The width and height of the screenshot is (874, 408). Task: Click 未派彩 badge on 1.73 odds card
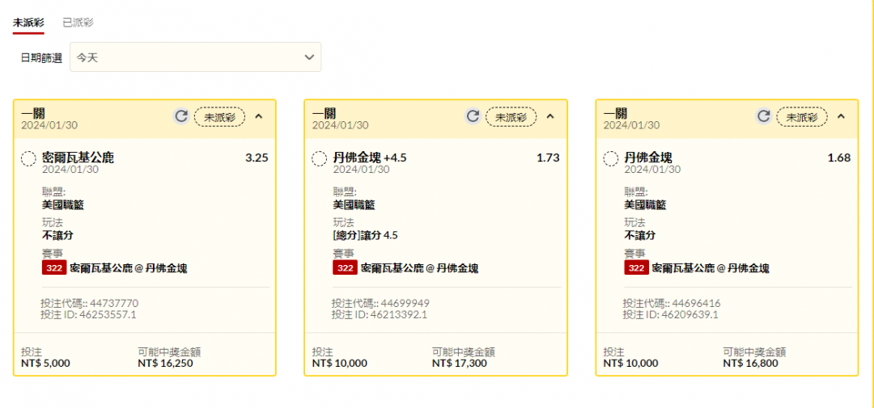click(511, 117)
